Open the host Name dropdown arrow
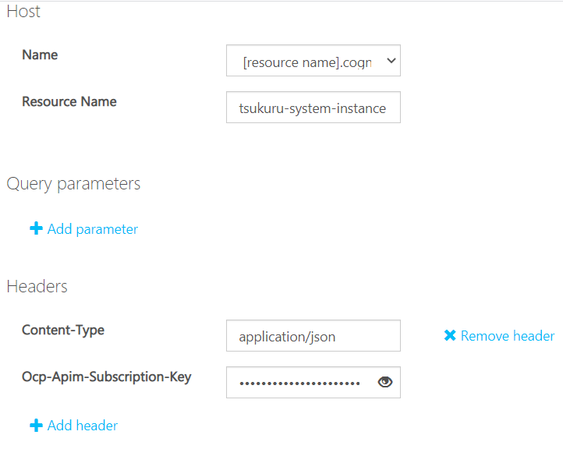563x449 pixels. pos(391,60)
